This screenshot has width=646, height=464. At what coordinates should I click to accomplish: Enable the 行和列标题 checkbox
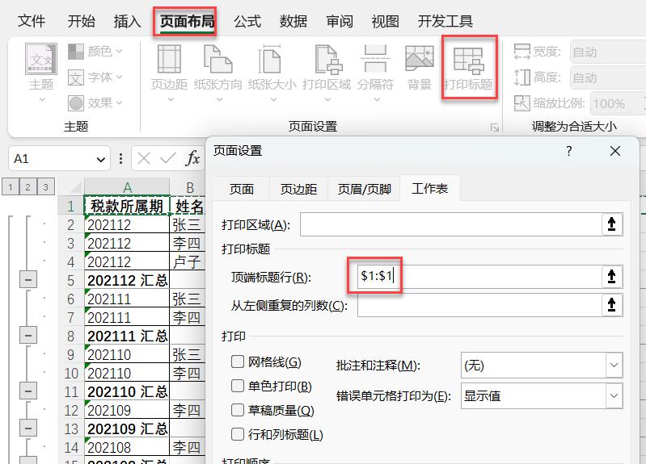(x=238, y=434)
